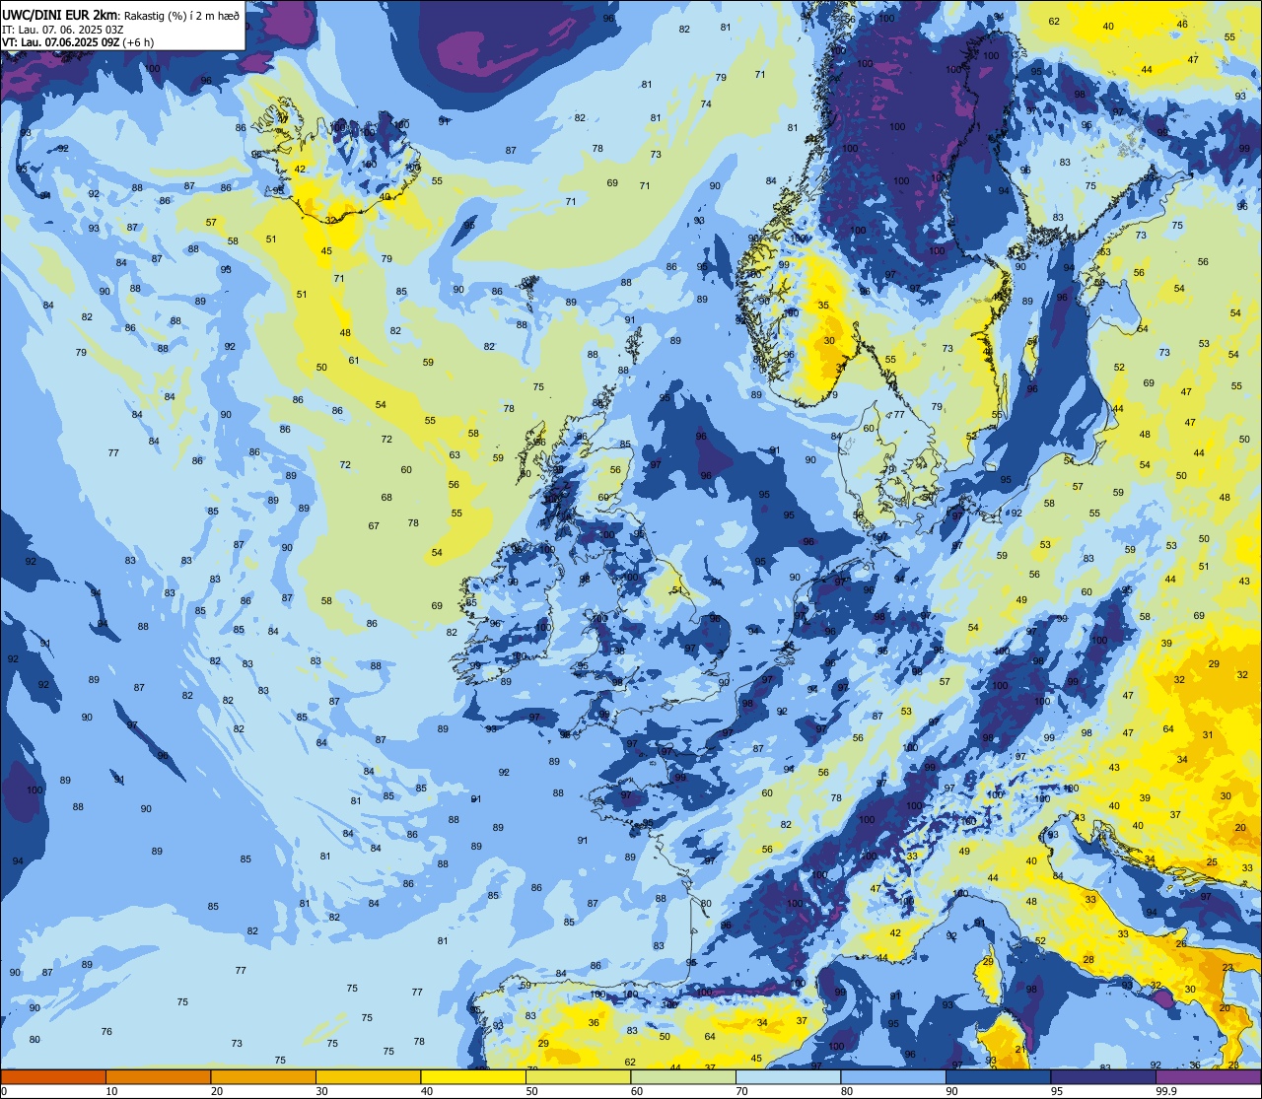Pick the amber 20–30 legend swatch

click(x=263, y=1076)
